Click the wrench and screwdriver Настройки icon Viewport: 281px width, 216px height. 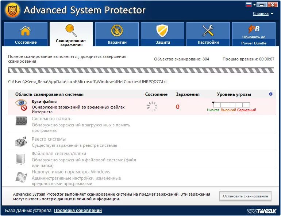[208, 31]
